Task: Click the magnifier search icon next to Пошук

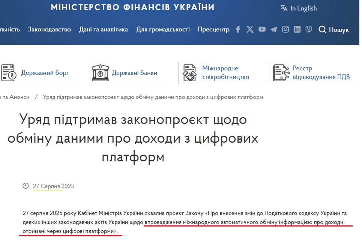Action: tap(323, 30)
